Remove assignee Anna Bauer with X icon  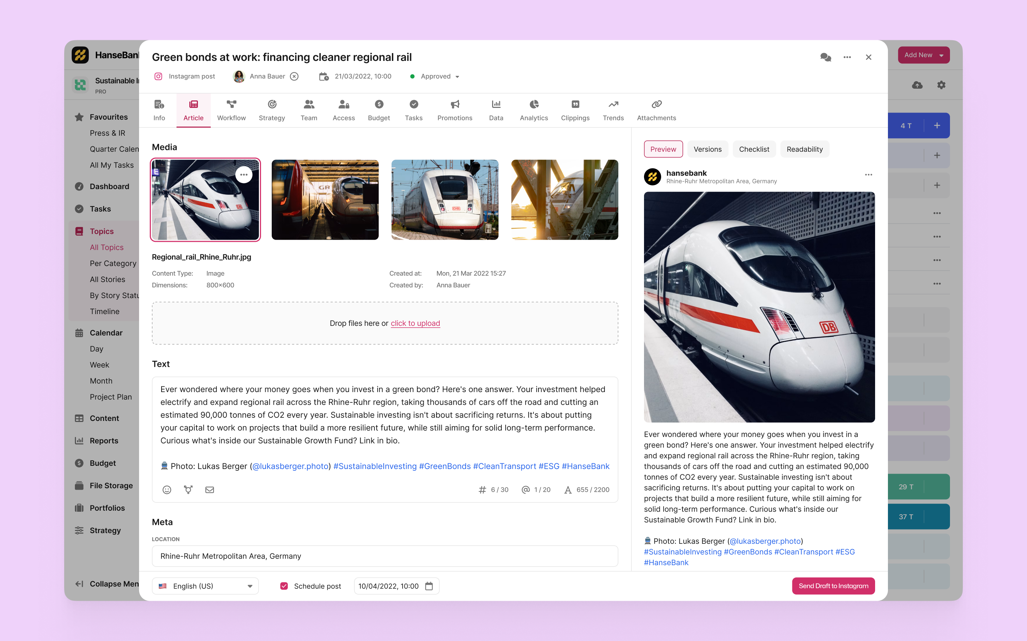click(x=294, y=76)
